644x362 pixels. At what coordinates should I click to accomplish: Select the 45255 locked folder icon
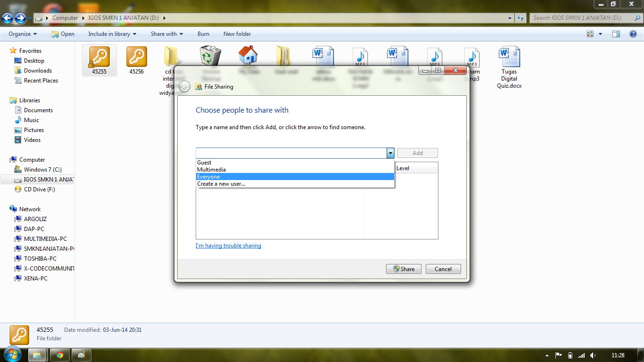click(99, 57)
